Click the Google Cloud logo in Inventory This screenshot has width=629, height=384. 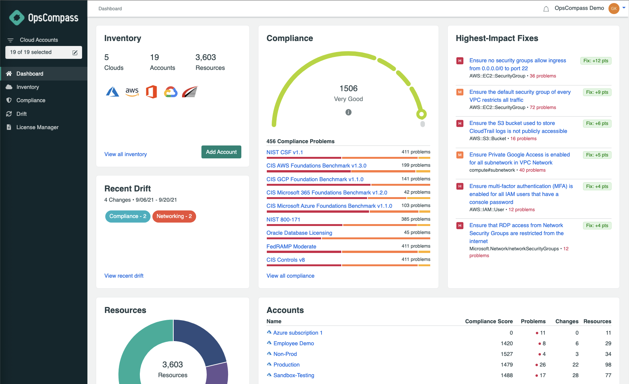(x=171, y=92)
